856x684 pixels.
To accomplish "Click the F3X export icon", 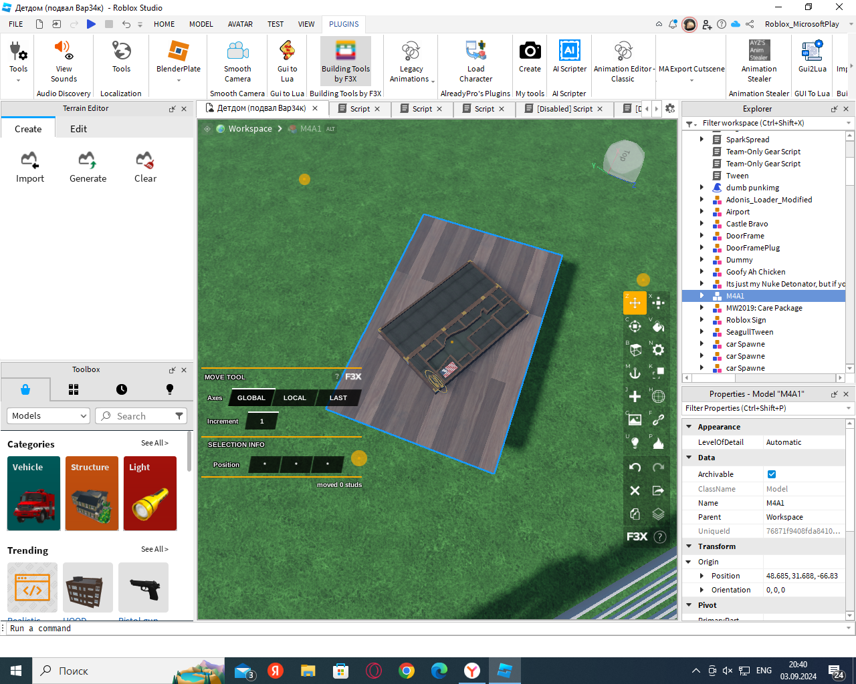I will pos(658,490).
